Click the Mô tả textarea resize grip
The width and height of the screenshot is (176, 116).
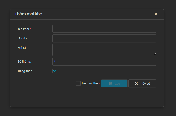coord(155,54)
